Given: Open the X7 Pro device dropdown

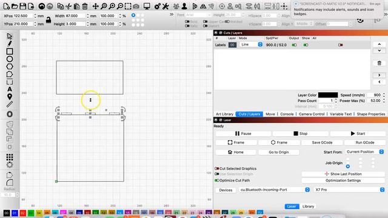Looking at the screenshot, I should (349, 190).
